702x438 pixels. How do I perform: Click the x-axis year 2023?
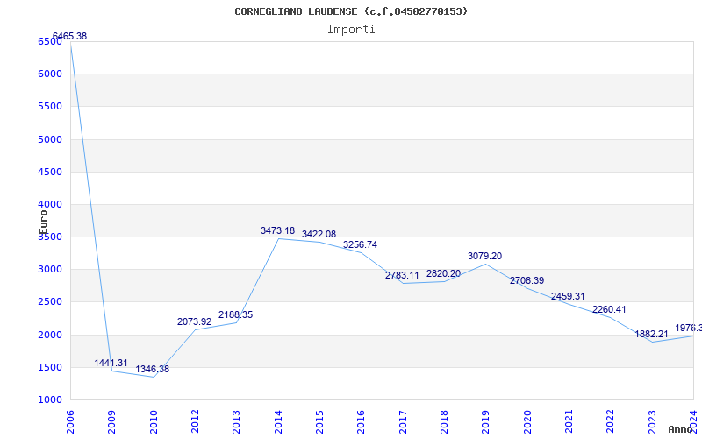[x=652, y=422]
